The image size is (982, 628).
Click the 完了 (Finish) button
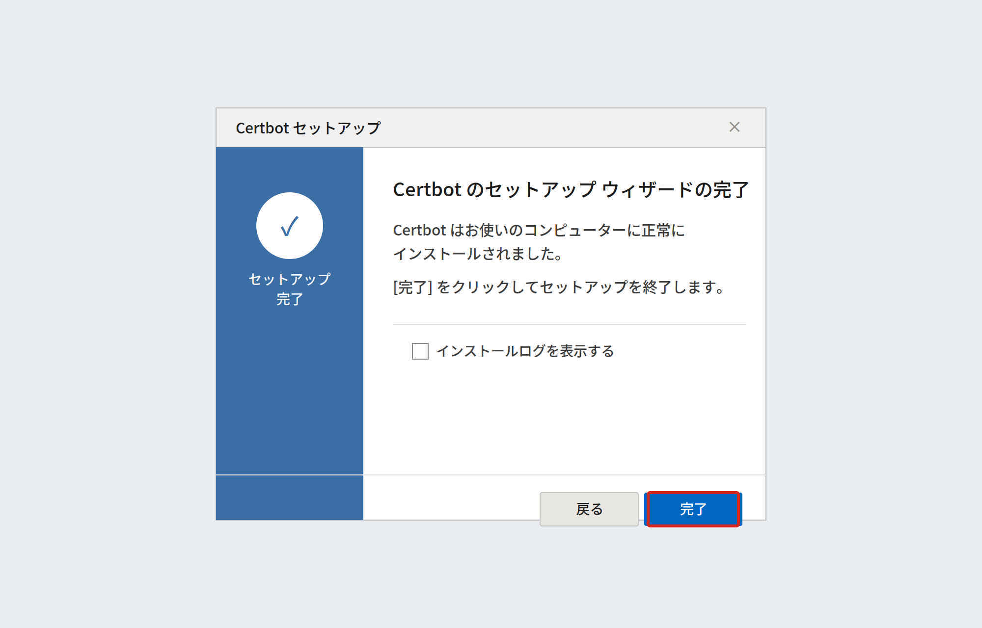click(x=693, y=509)
